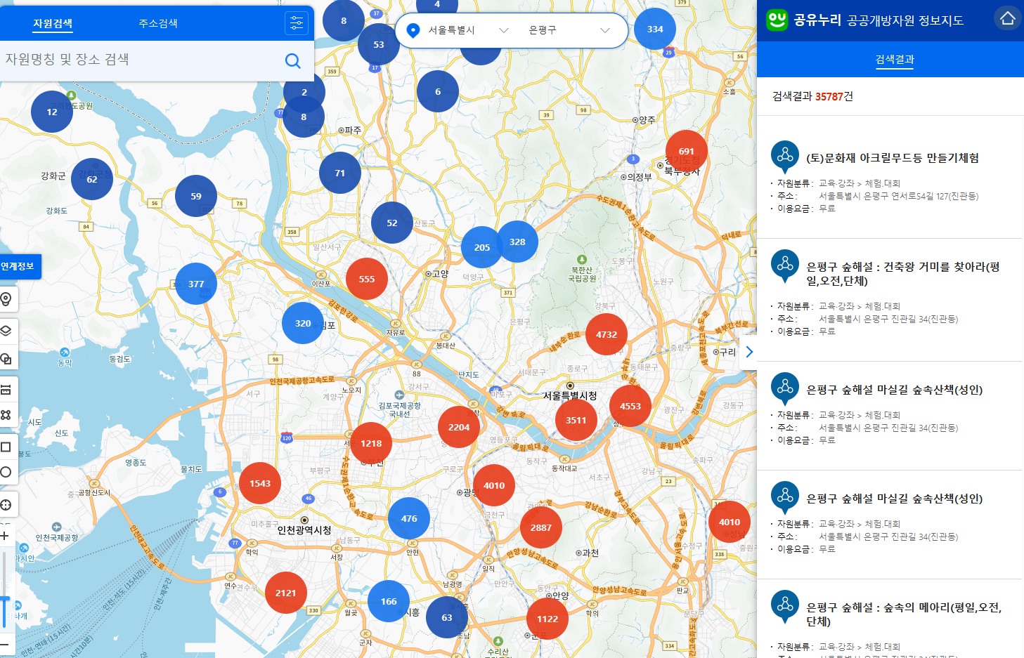Click the 691 red map cluster
Image resolution: width=1024 pixels, height=658 pixels.
coord(687,151)
